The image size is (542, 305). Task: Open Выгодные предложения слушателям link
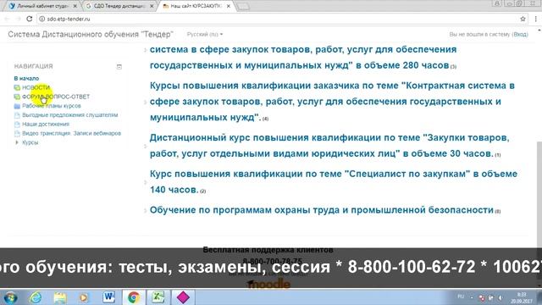pyautogui.click(x=69, y=115)
